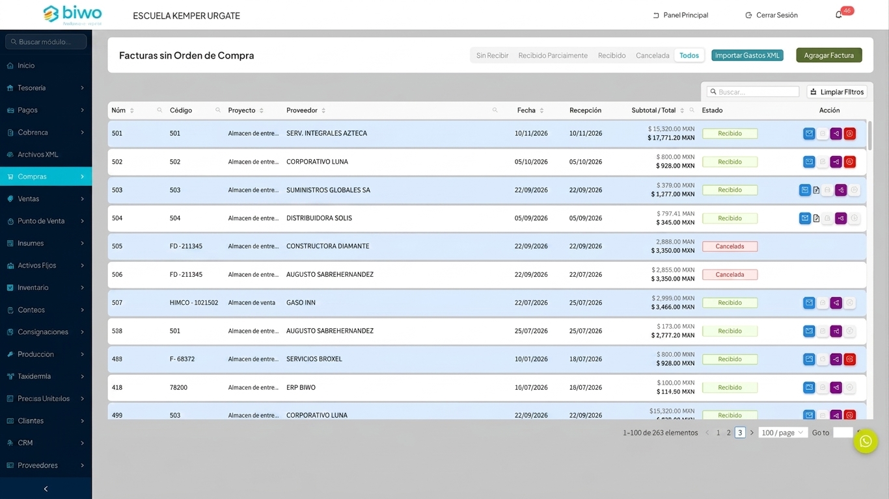Toggle sort arrows on Proyecto column
889x499 pixels.
coord(262,110)
